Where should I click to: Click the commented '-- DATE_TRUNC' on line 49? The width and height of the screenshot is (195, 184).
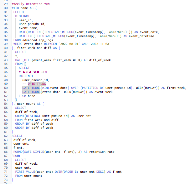34,84
